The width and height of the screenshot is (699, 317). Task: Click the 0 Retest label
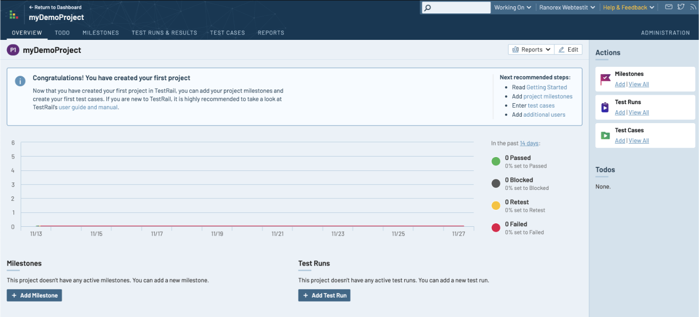point(517,202)
